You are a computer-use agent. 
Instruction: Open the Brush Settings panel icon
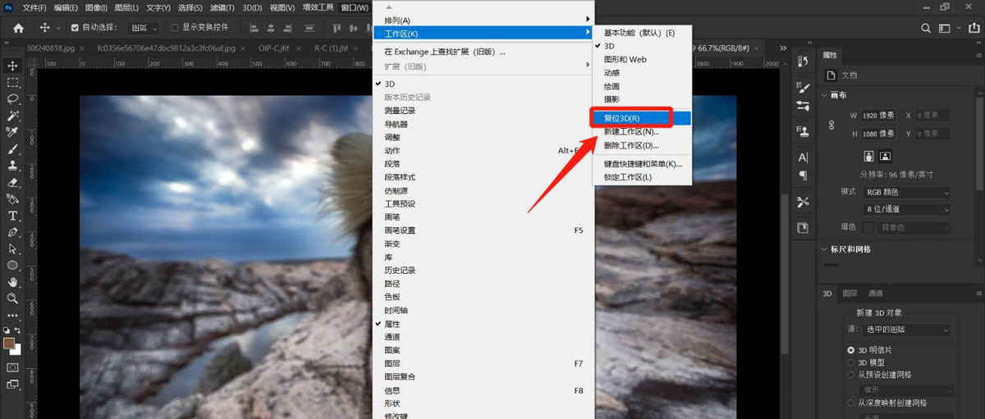[x=803, y=86]
